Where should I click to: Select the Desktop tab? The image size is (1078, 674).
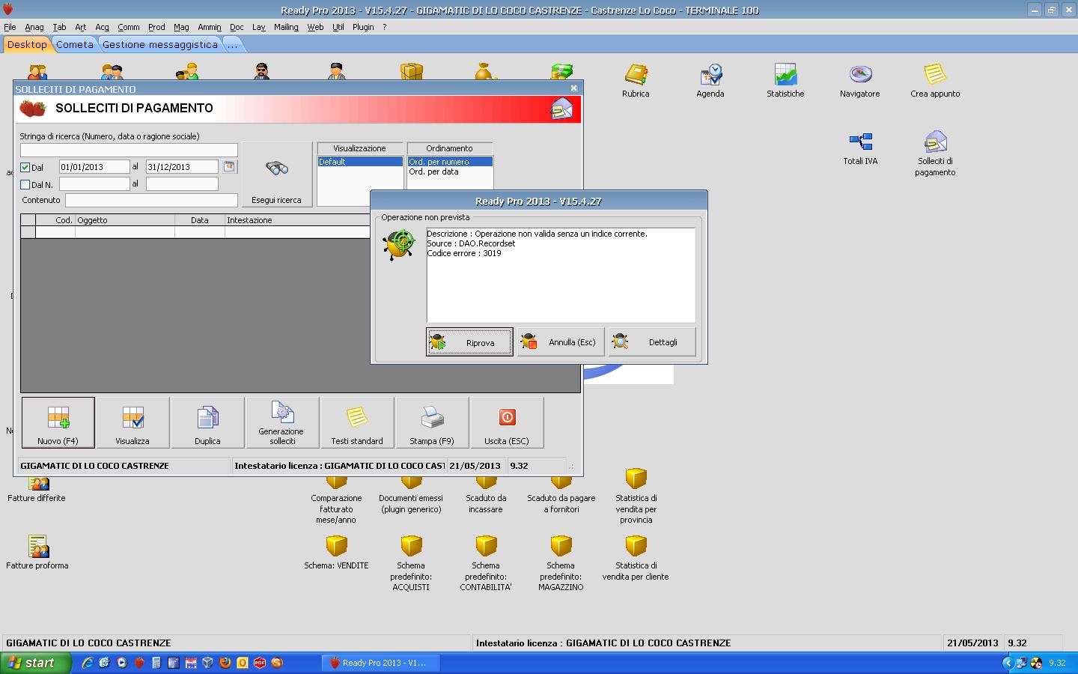tap(27, 44)
